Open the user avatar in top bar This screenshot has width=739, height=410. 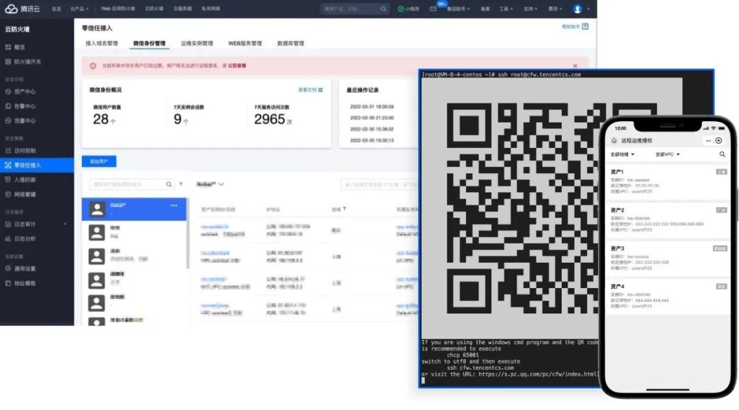578,9
